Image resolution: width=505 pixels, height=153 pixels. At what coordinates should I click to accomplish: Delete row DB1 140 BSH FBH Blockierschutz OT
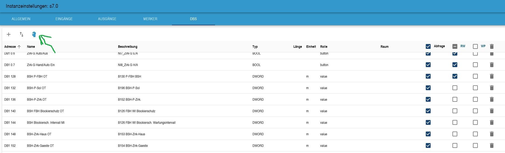[x=492, y=111]
